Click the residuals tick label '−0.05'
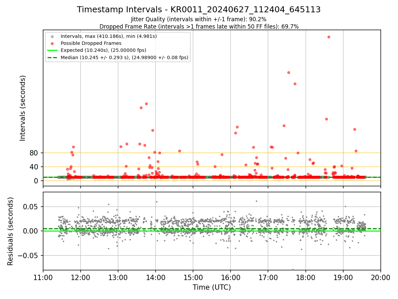Viewport: 398px width, 299px height. [x=28, y=255]
